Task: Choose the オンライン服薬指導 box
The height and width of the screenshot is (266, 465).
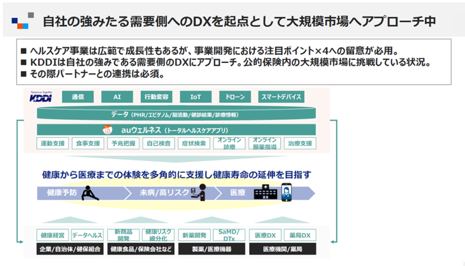Action: click(x=264, y=143)
